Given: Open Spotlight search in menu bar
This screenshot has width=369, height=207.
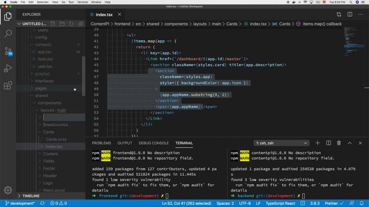Looking at the screenshot, I should [351, 2].
